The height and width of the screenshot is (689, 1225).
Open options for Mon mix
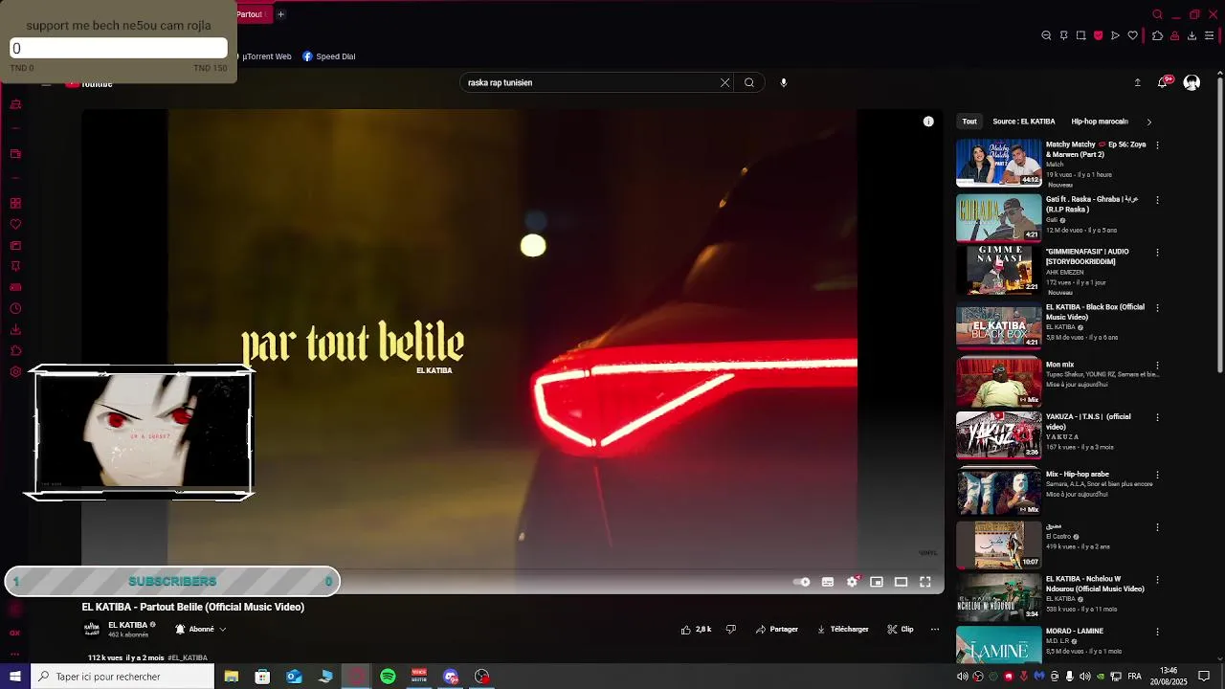click(1157, 366)
